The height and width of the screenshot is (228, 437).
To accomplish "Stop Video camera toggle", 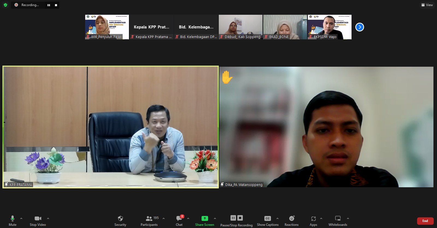I will (38, 220).
